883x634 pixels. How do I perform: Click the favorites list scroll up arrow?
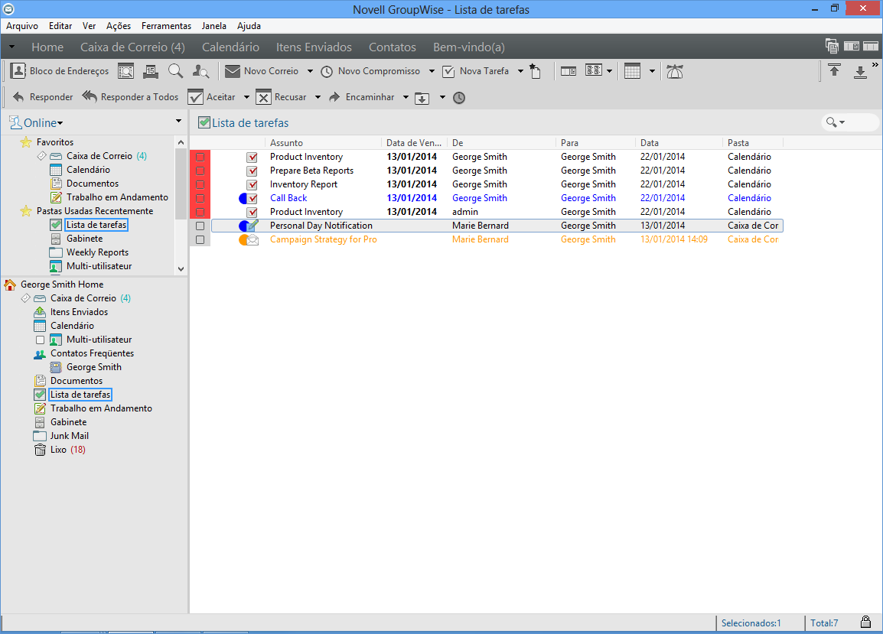click(x=181, y=142)
